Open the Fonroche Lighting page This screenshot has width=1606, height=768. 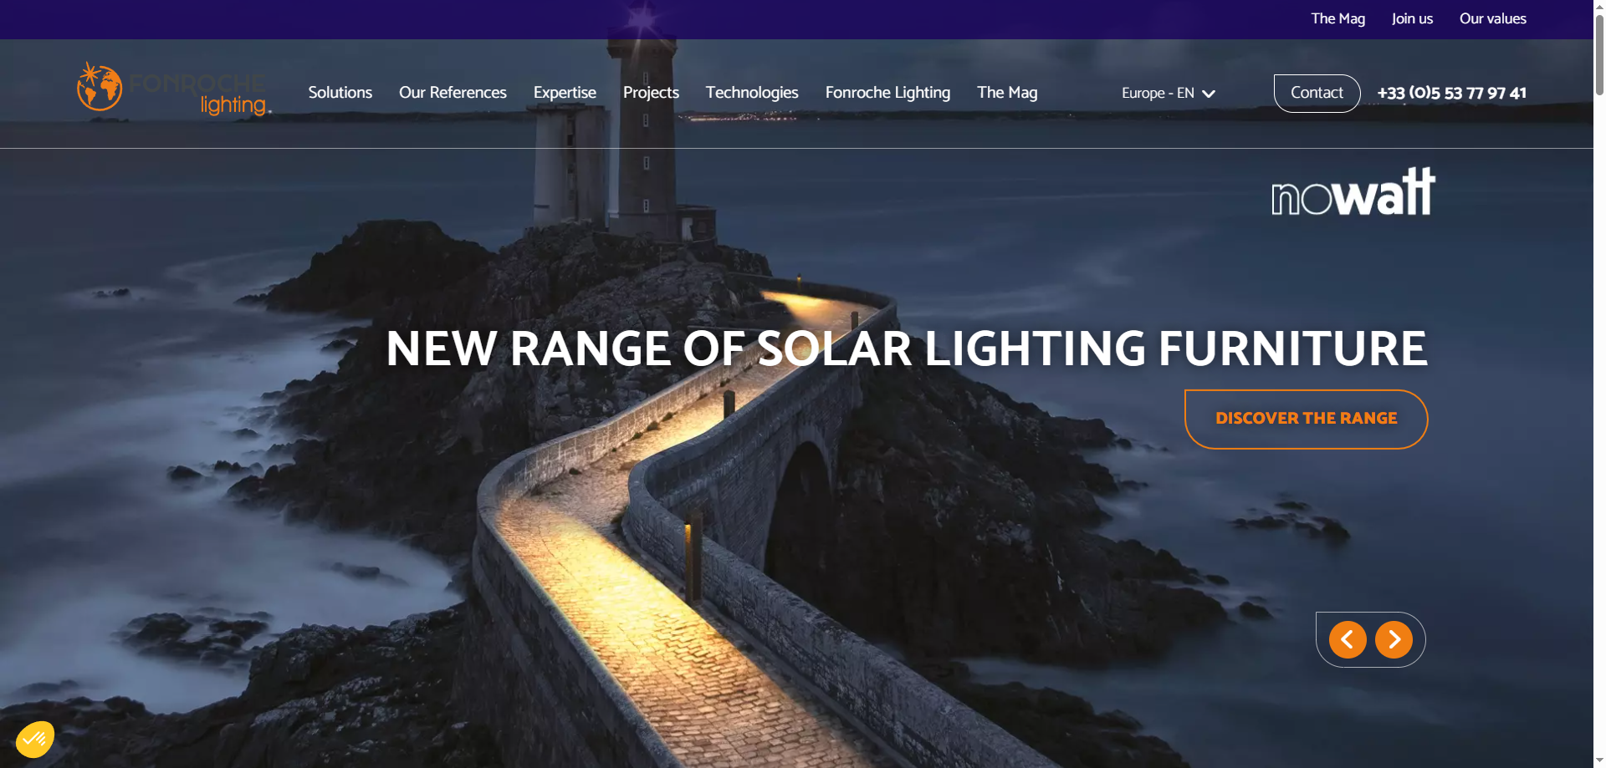[x=887, y=93]
